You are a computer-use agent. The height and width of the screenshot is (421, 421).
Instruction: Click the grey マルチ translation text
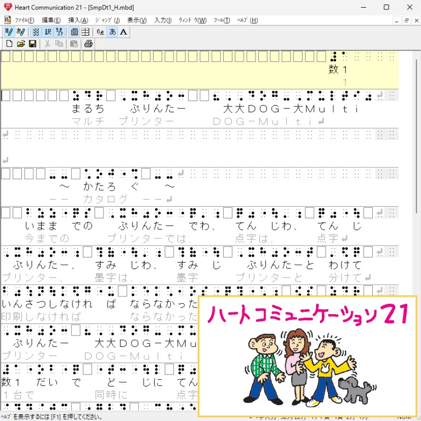88,121
